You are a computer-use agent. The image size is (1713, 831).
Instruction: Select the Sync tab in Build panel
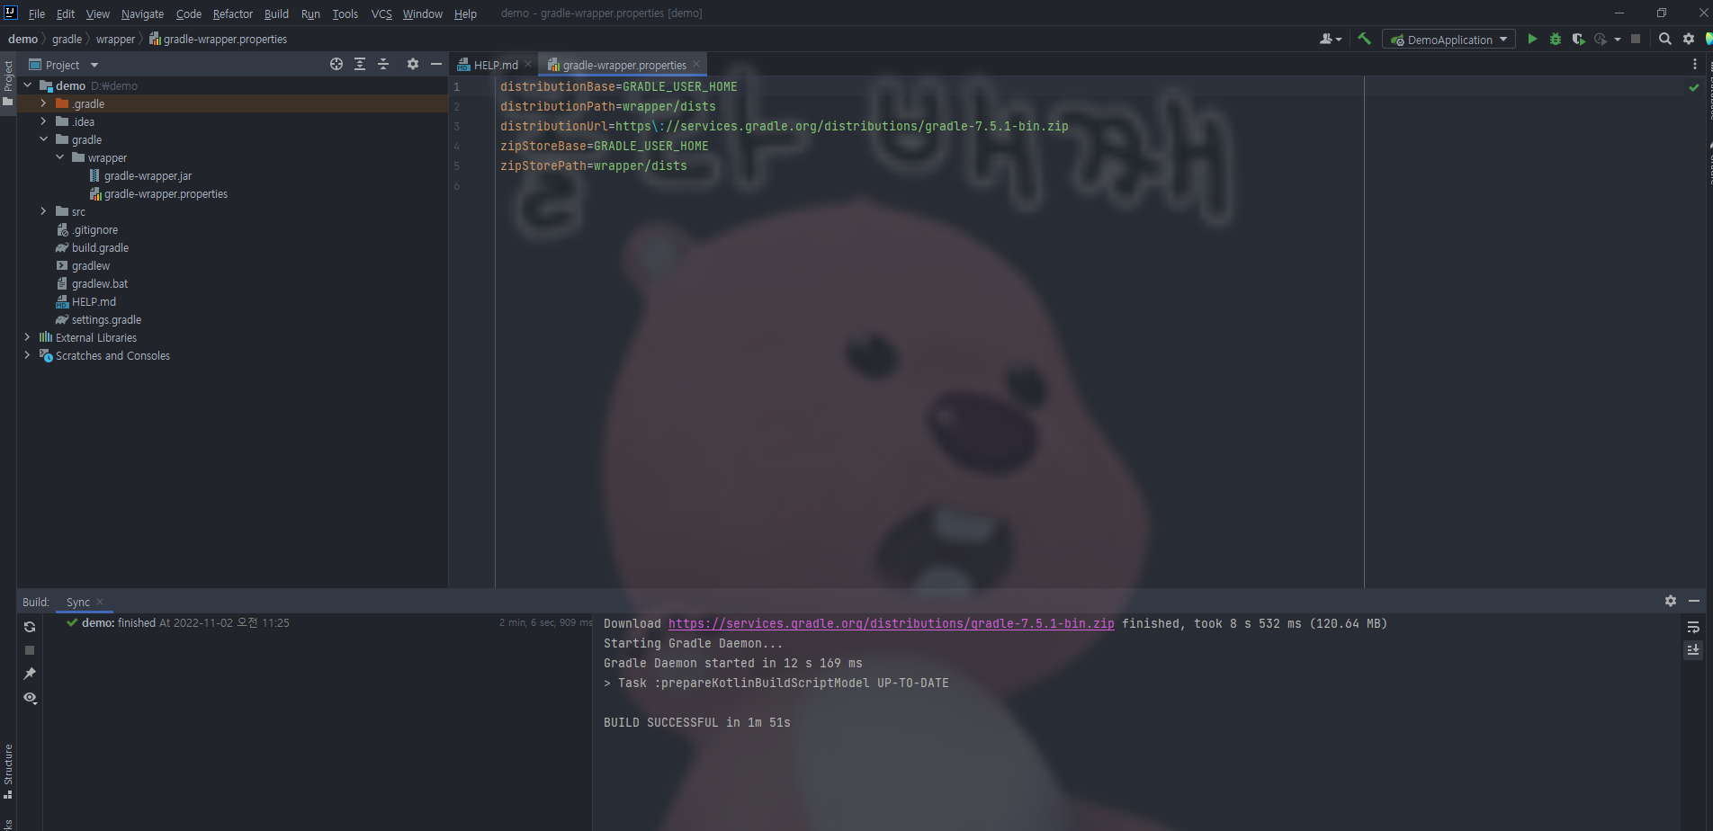(78, 602)
